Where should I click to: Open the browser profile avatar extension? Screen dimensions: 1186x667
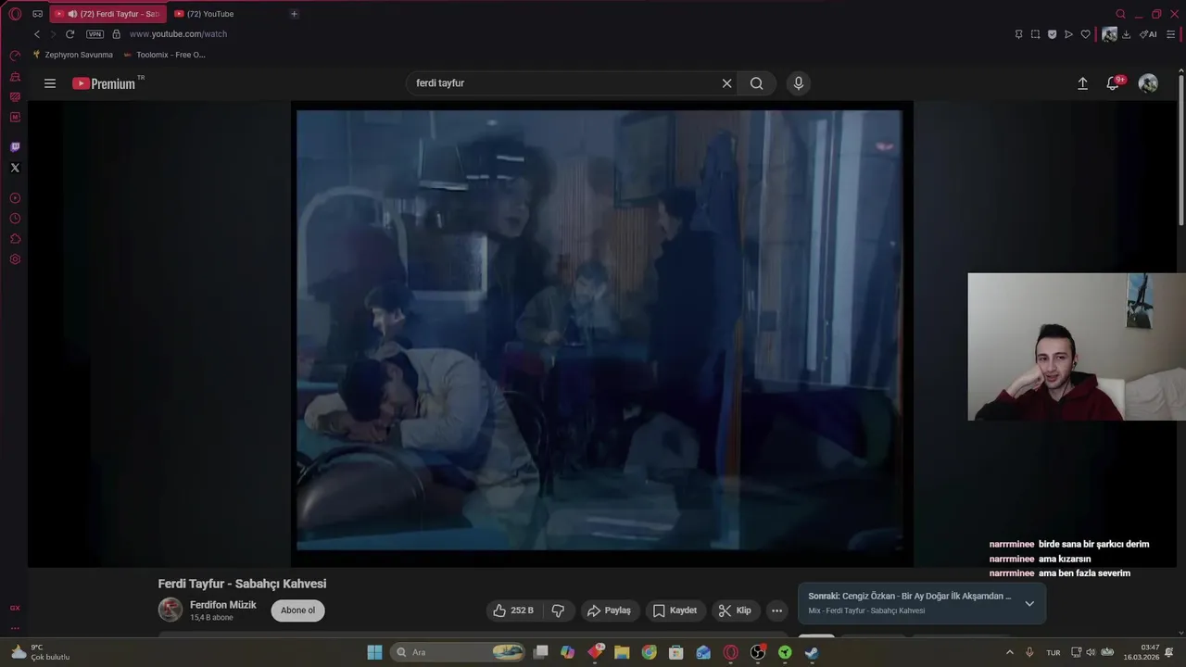pos(1109,34)
